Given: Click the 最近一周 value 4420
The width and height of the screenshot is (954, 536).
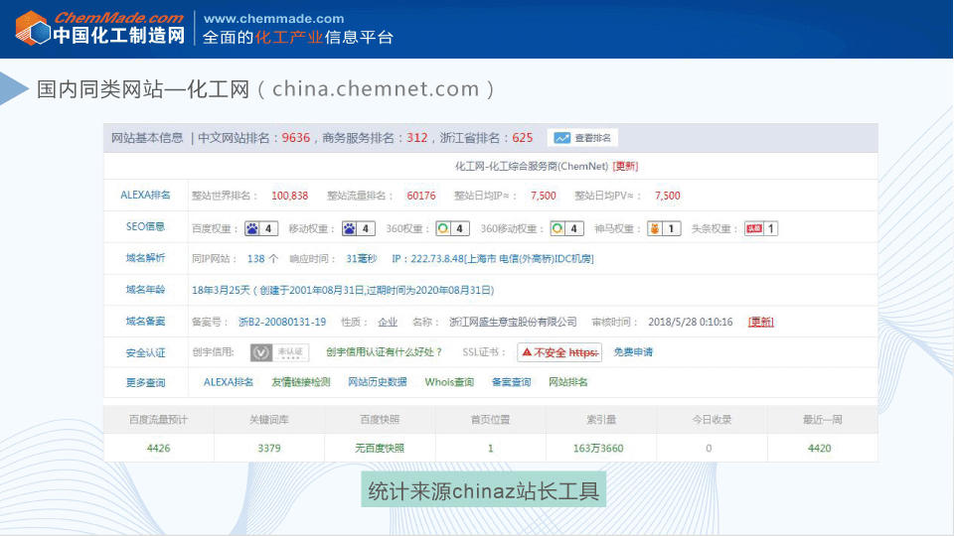Looking at the screenshot, I should click(820, 448).
